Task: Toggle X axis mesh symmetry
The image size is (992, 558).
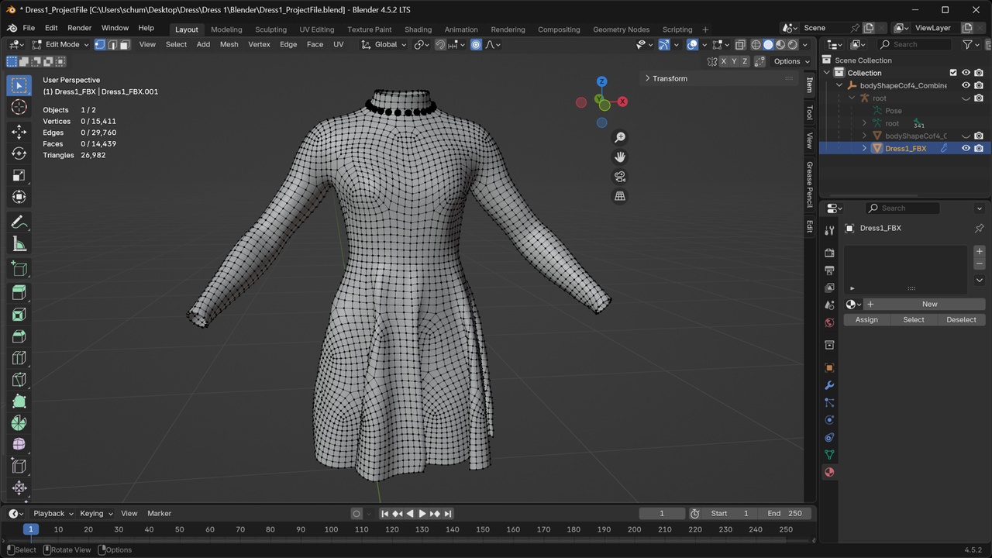Action: 724,61
